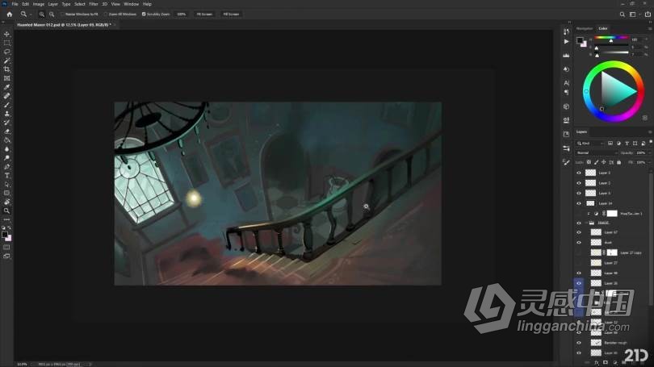This screenshot has height=367, width=654.
Task: Open the Zoom tool preset picker arrow
Action: pos(31,15)
